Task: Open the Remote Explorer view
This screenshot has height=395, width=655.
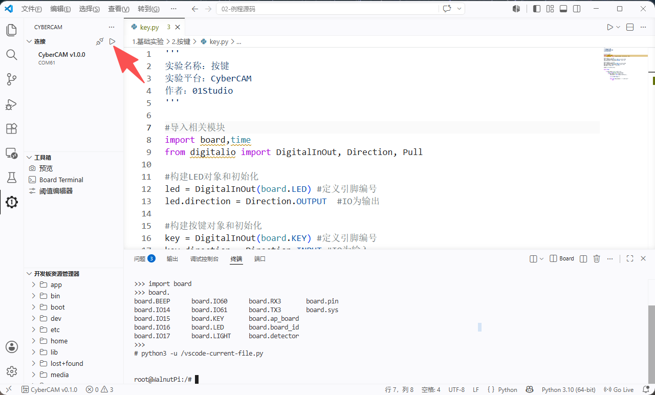Action: 12,153
